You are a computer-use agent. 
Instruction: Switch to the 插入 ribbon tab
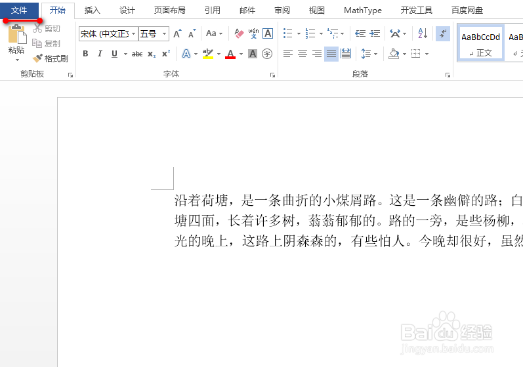[92, 10]
